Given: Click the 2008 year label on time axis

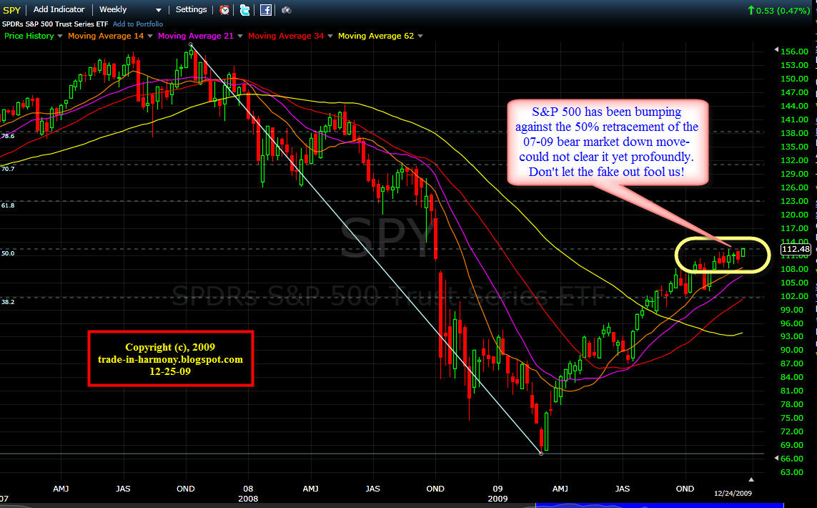Looking at the screenshot, I should click(248, 499).
